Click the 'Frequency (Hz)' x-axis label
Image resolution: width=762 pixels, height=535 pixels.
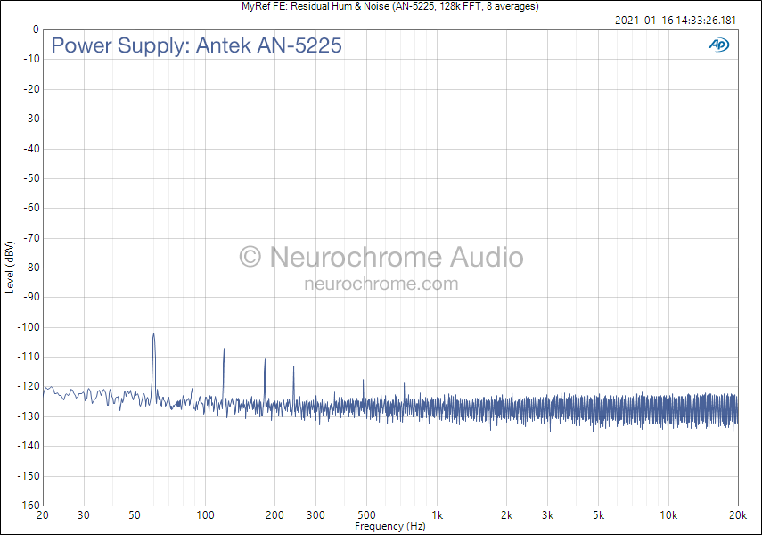tap(390, 526)
